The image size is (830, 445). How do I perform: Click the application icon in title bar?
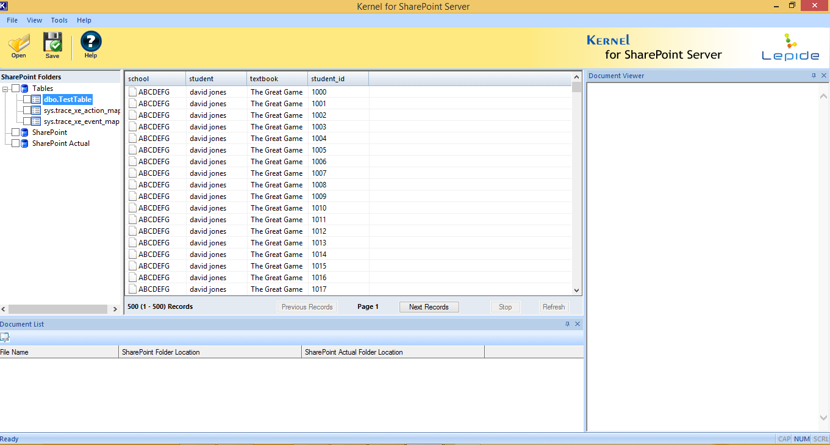4,5
